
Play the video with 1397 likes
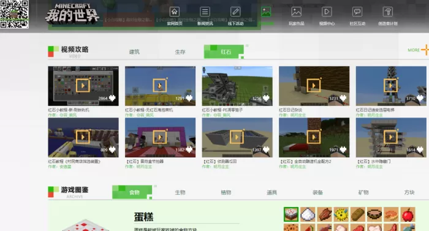pyautogui.click(x=237, y=137)
